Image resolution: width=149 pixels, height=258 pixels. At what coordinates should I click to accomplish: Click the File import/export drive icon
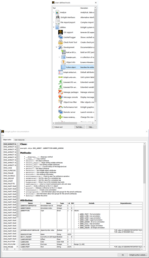pos(57,22)
